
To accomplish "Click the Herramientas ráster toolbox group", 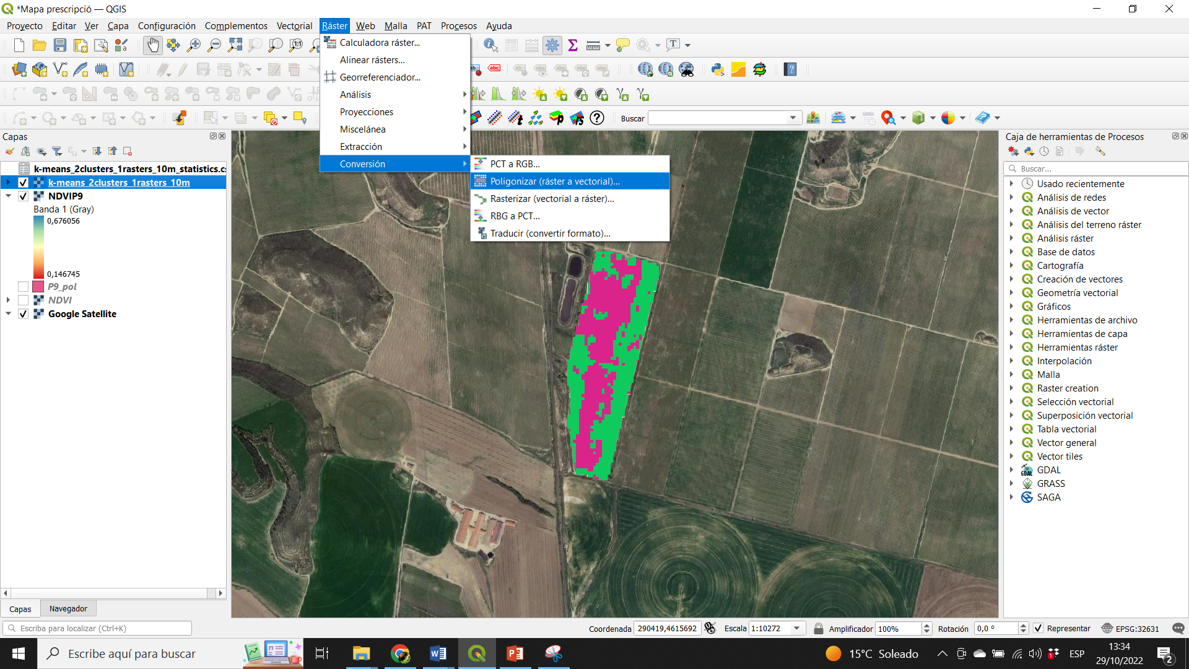I will 1077,348.
